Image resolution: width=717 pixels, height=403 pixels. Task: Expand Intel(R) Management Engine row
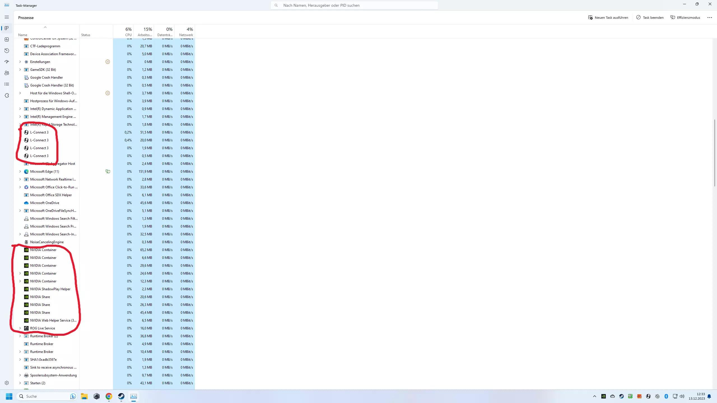(20, 117)
